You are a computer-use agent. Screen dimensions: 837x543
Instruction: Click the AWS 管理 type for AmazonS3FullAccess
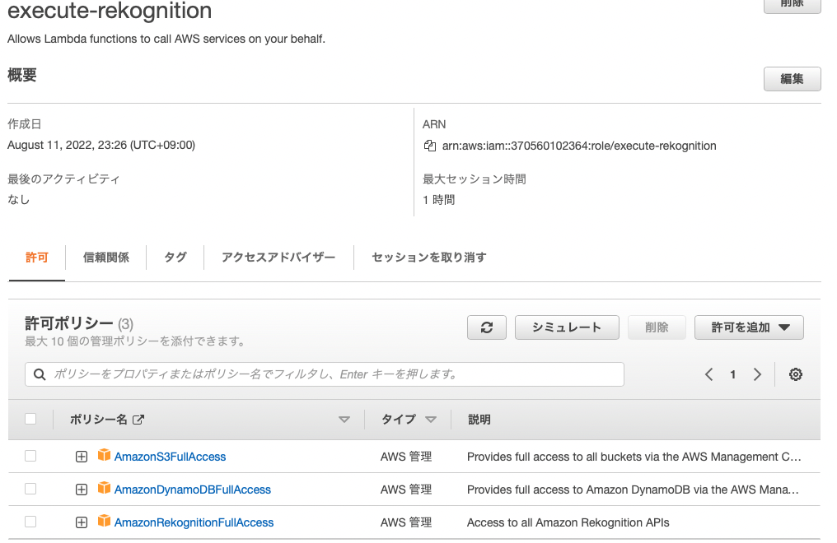point(406,457)
